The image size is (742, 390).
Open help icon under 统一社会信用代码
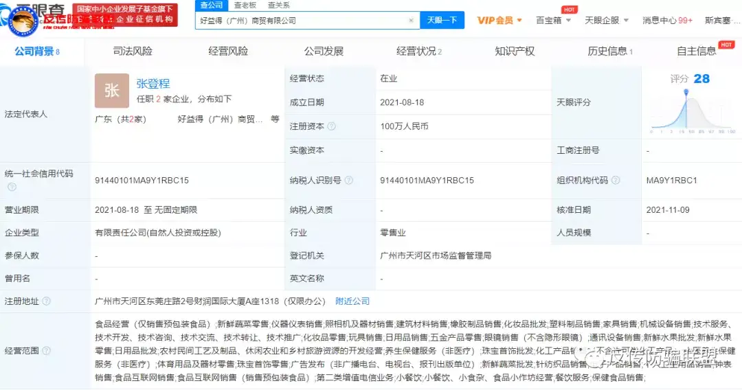click(12, 187)
